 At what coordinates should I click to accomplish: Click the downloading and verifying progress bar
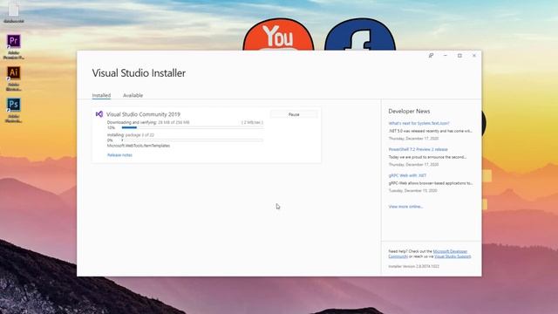point(192,127)
